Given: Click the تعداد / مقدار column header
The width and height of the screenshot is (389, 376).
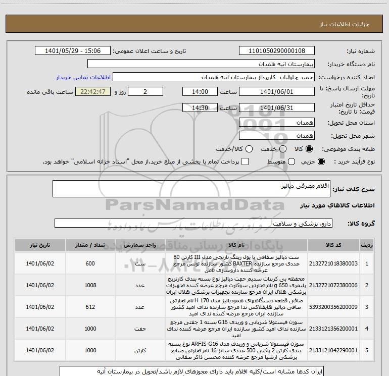Looking at the screenshot, I should coord(90,245).
